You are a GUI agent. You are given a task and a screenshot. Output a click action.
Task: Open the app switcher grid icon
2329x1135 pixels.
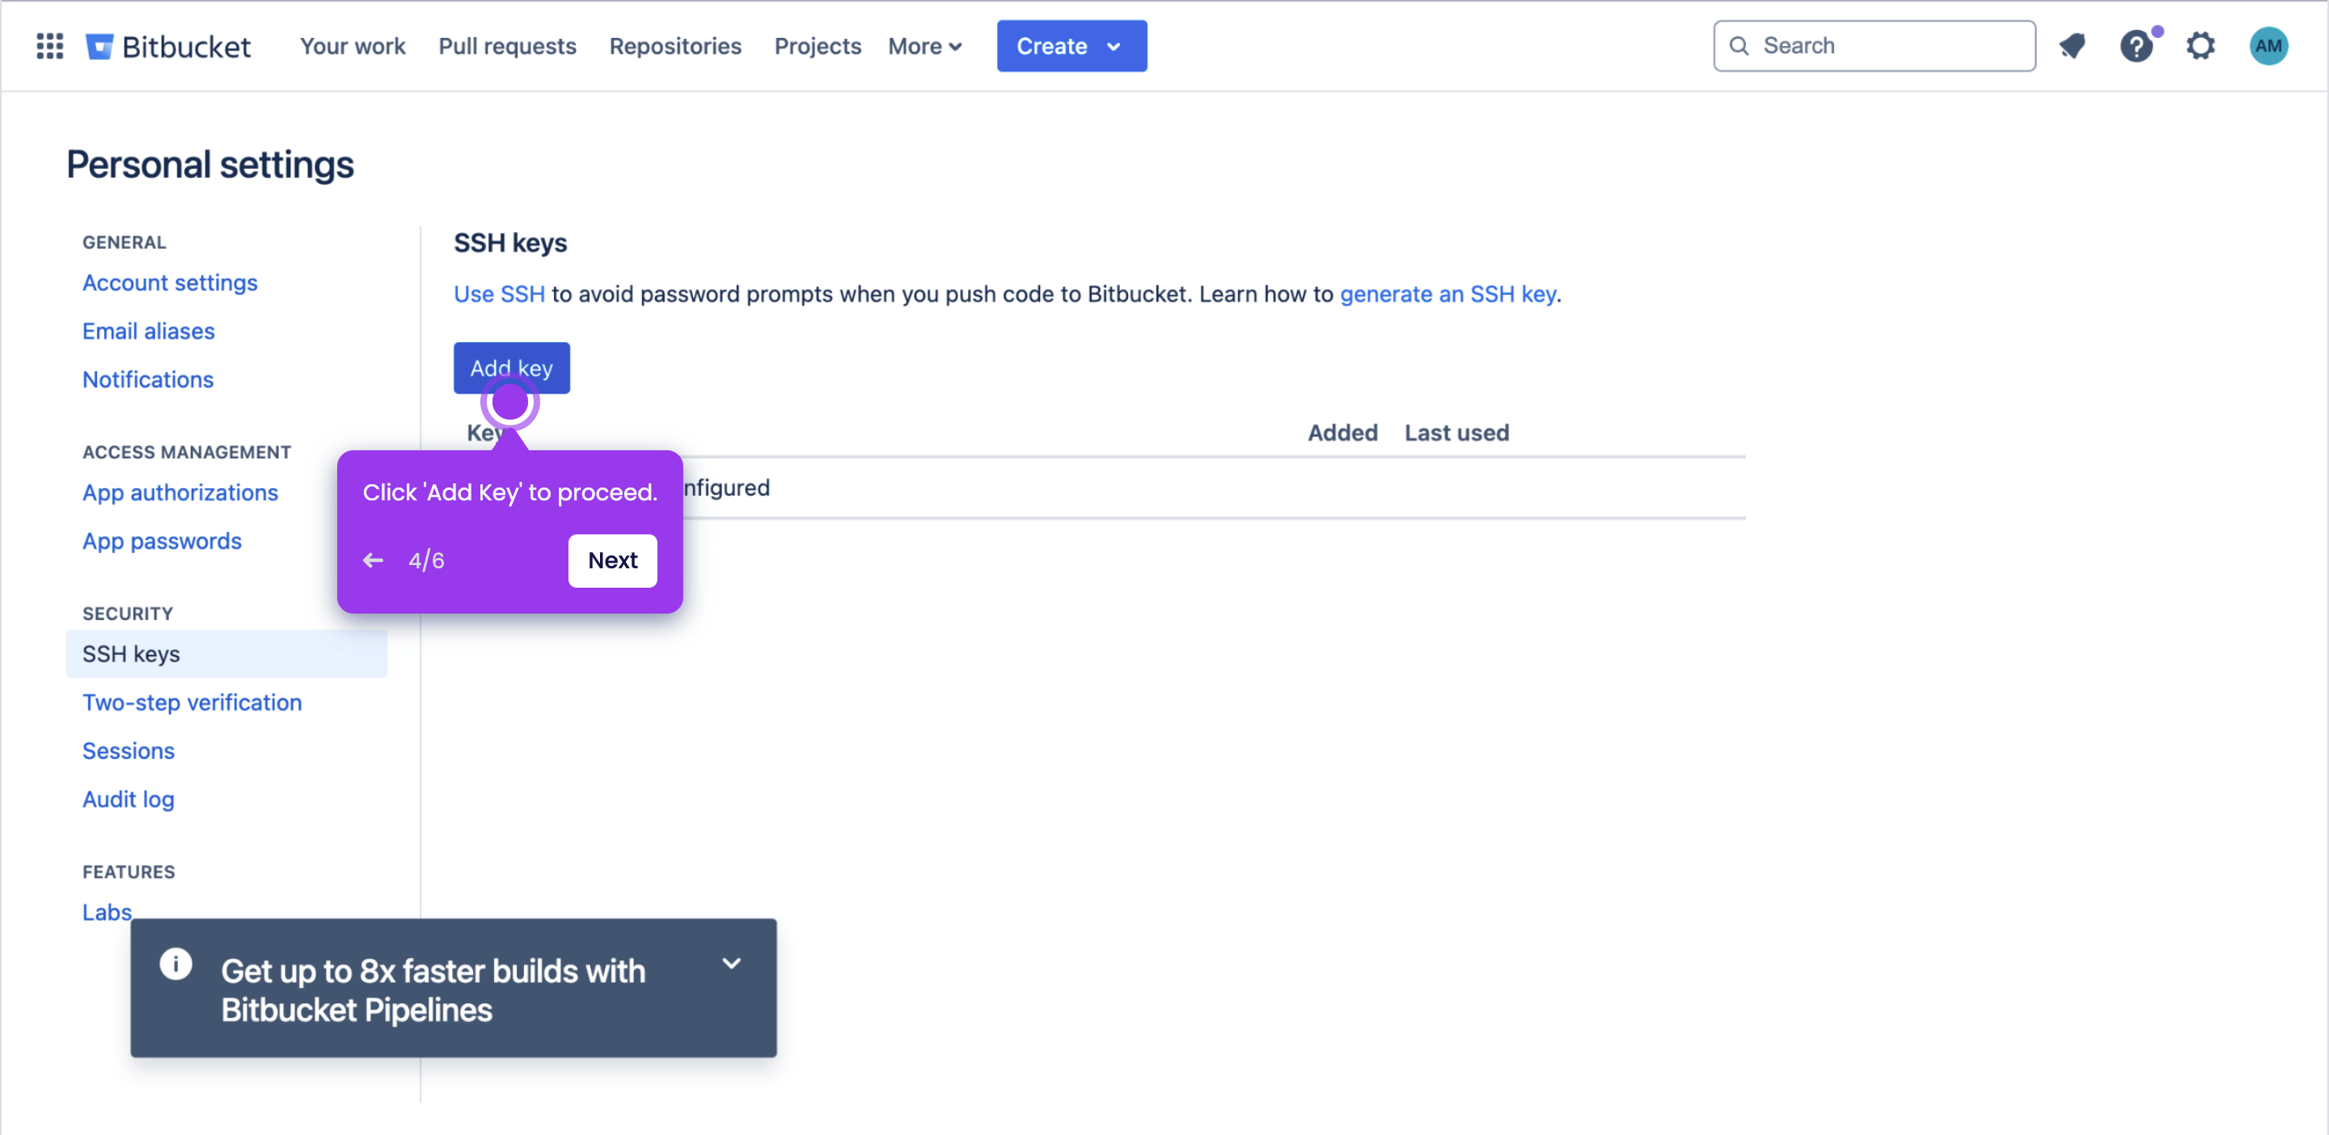point(49,46)
